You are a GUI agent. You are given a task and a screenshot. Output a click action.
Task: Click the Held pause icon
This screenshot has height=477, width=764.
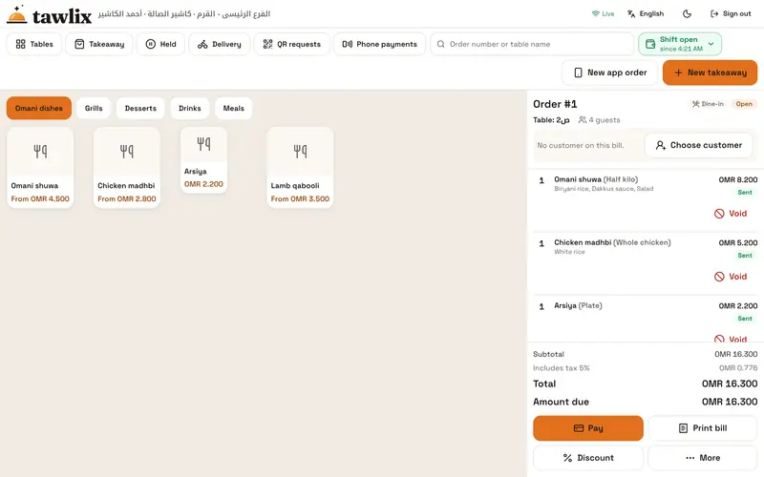point(151,44)
